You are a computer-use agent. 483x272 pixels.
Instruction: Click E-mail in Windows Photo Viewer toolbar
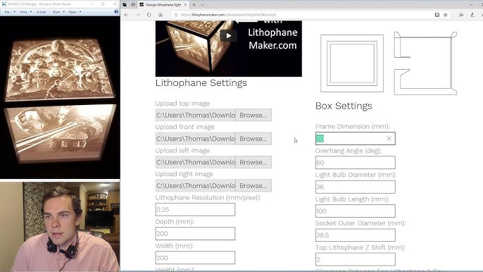click(x=42, y=12)
